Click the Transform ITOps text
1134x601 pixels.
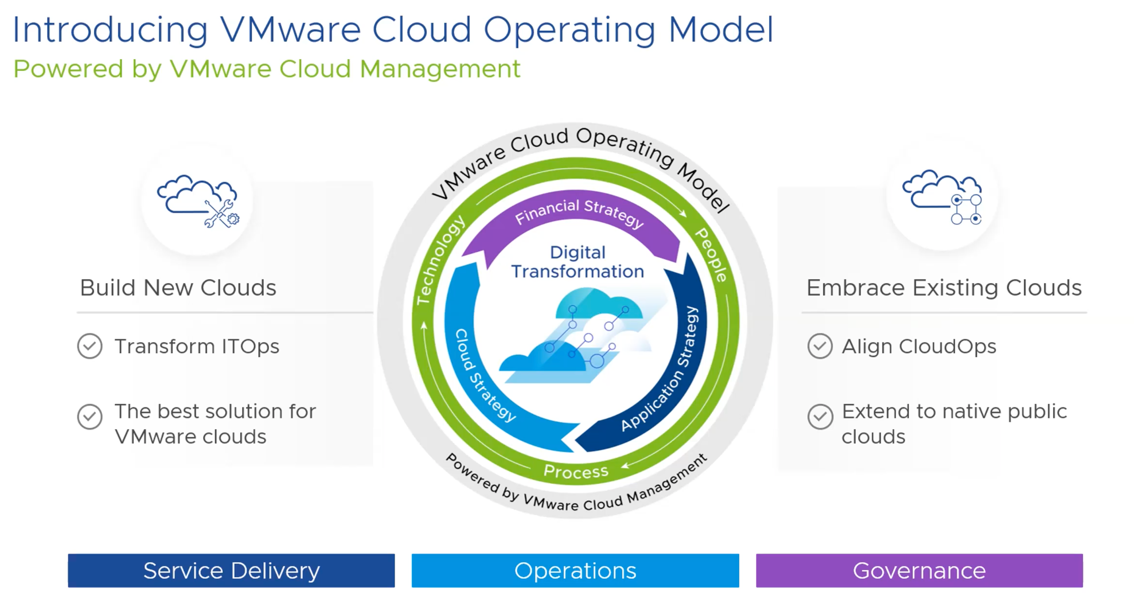(x=197, y=346)
